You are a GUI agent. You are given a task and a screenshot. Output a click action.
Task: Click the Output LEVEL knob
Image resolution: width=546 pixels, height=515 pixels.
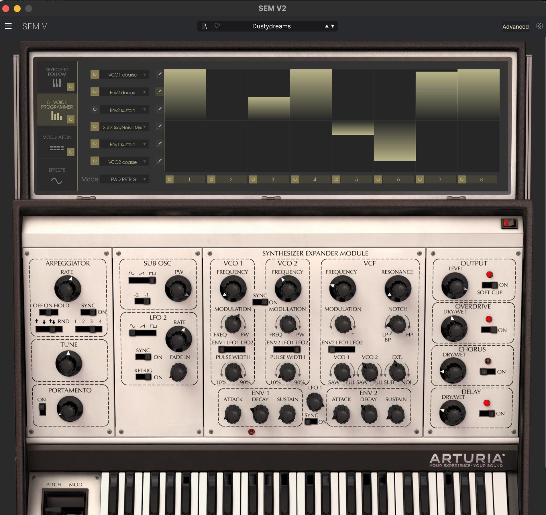coord(455,286)
